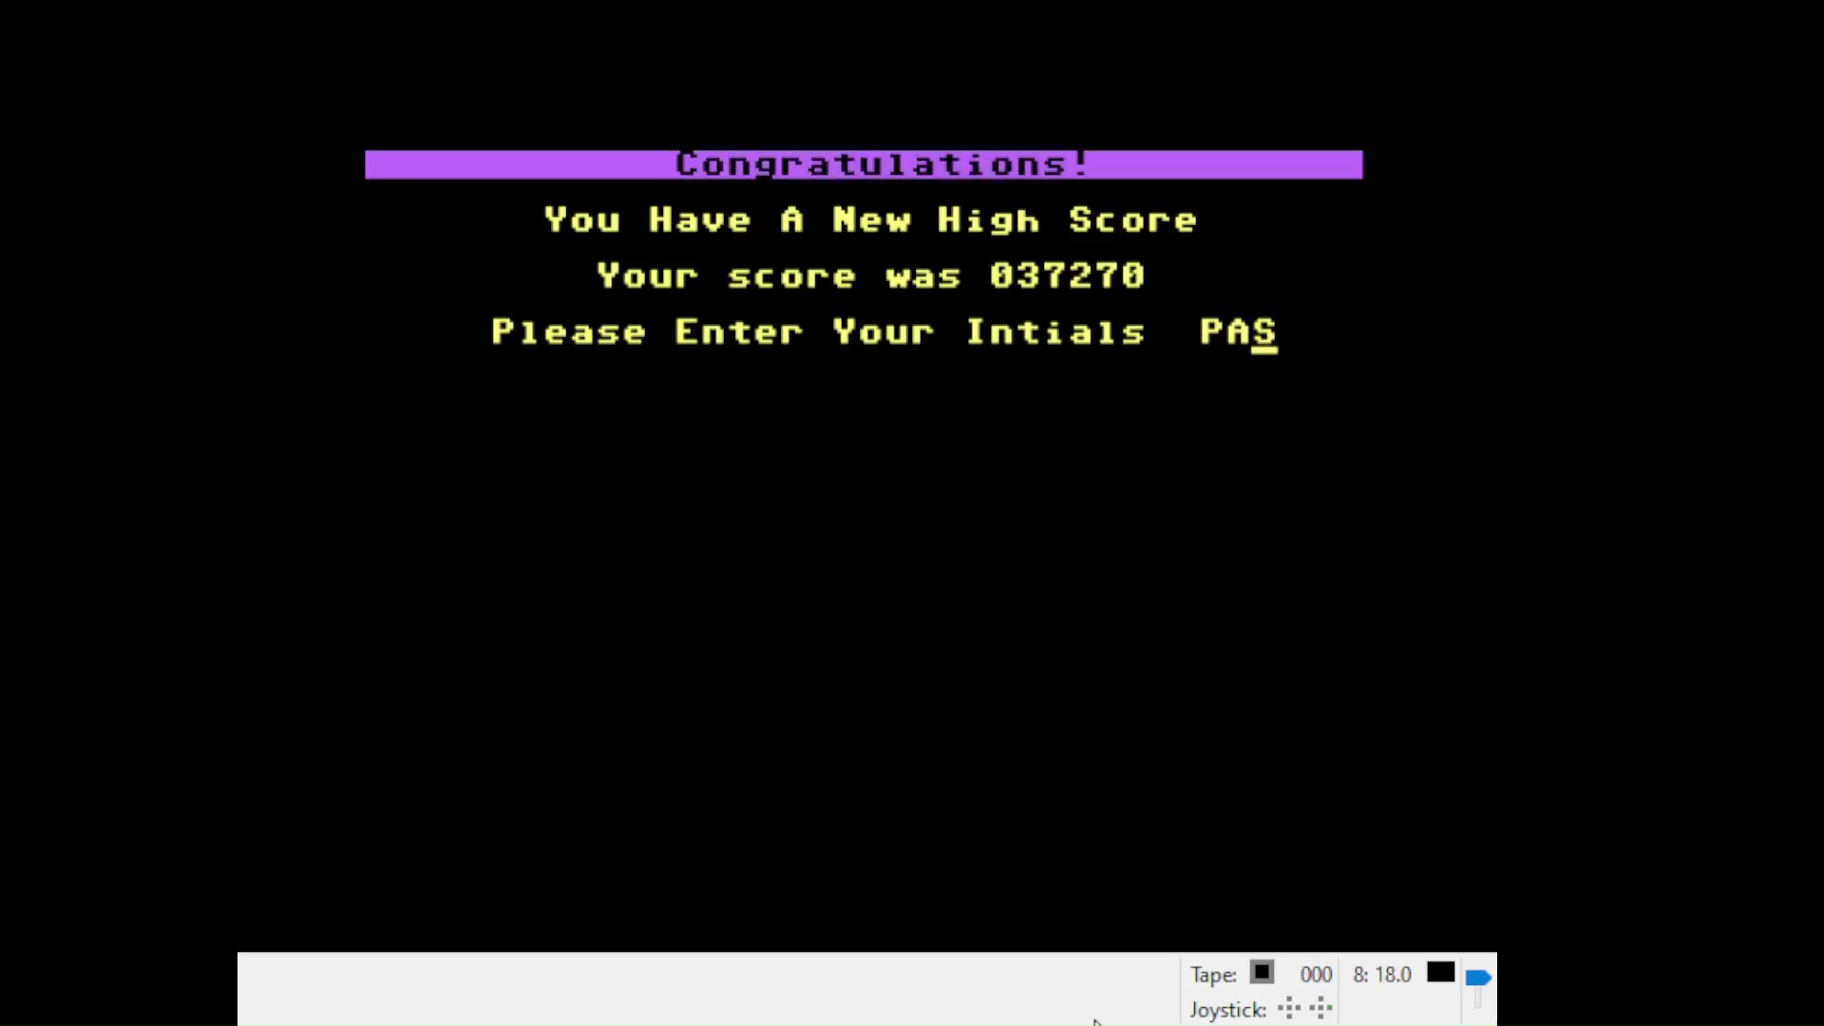
Task: Click the underlined S initial cursor
Action: (x=1264, y=332)
